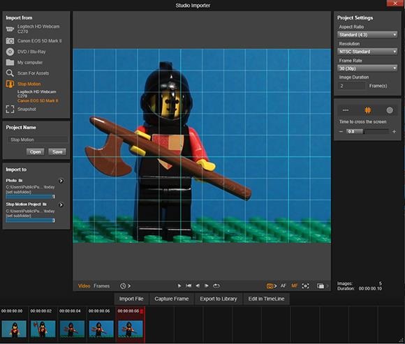Click Stop Motion Project disk space bar

[31, 220]
